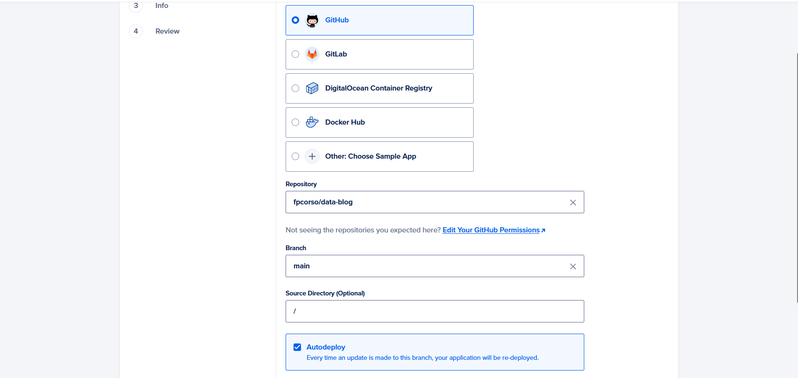Click the DigitalOcean Container Registry label text

point(378,88)
